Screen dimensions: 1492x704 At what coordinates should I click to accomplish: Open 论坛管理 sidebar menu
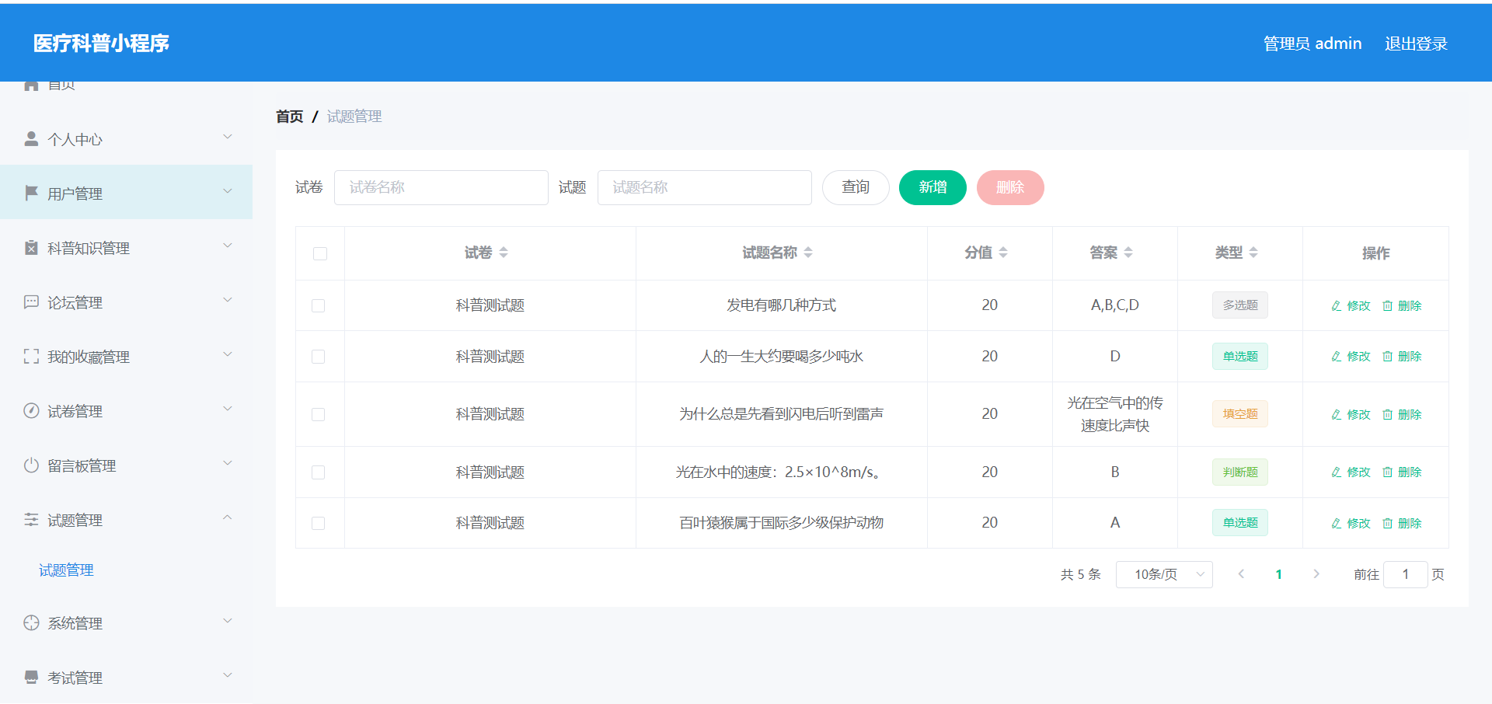click(x=126, y=301)
